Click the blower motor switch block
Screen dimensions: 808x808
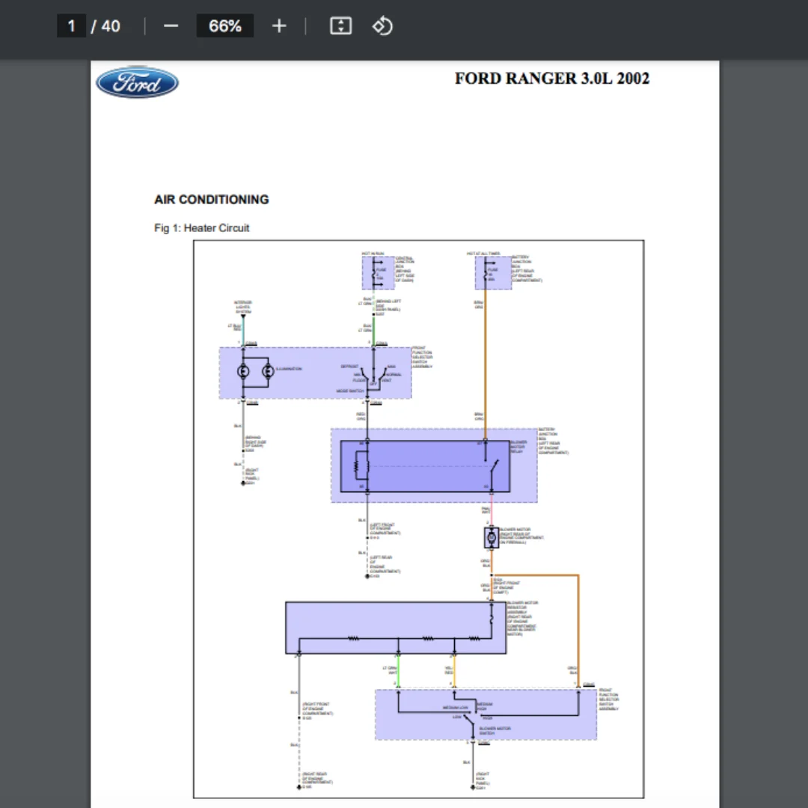(486, 715)
